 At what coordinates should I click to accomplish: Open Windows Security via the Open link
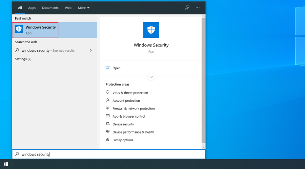[116, 68]
